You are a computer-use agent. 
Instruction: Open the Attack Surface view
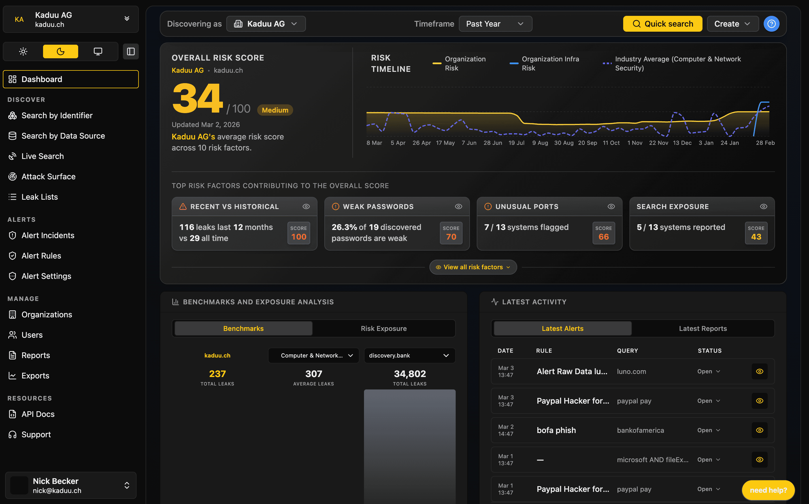point(48,176)
